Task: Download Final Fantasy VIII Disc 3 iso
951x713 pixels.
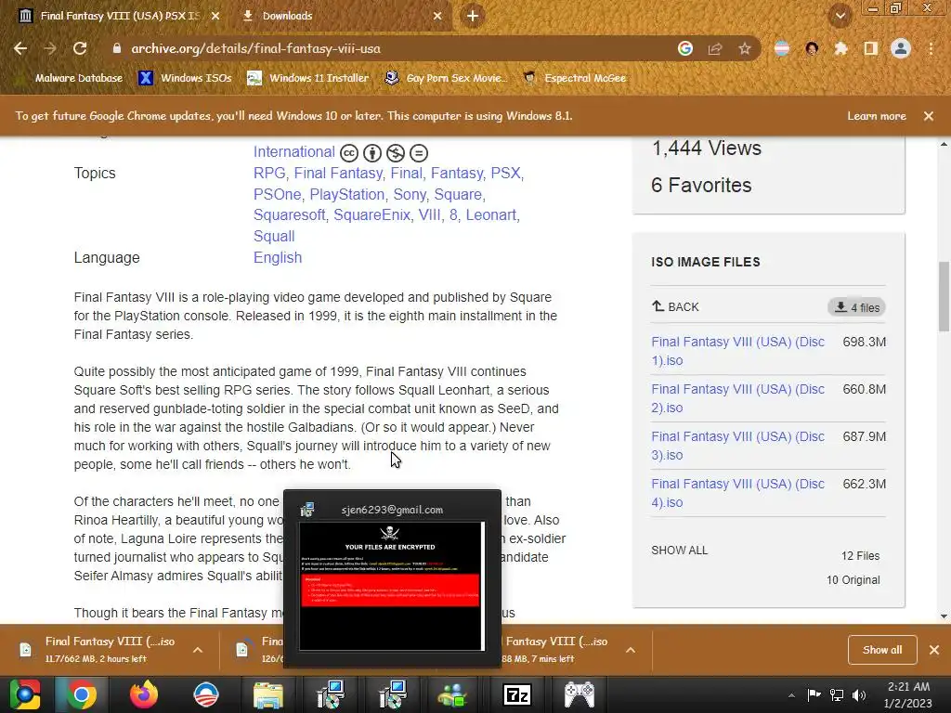Action: [737, 446]
